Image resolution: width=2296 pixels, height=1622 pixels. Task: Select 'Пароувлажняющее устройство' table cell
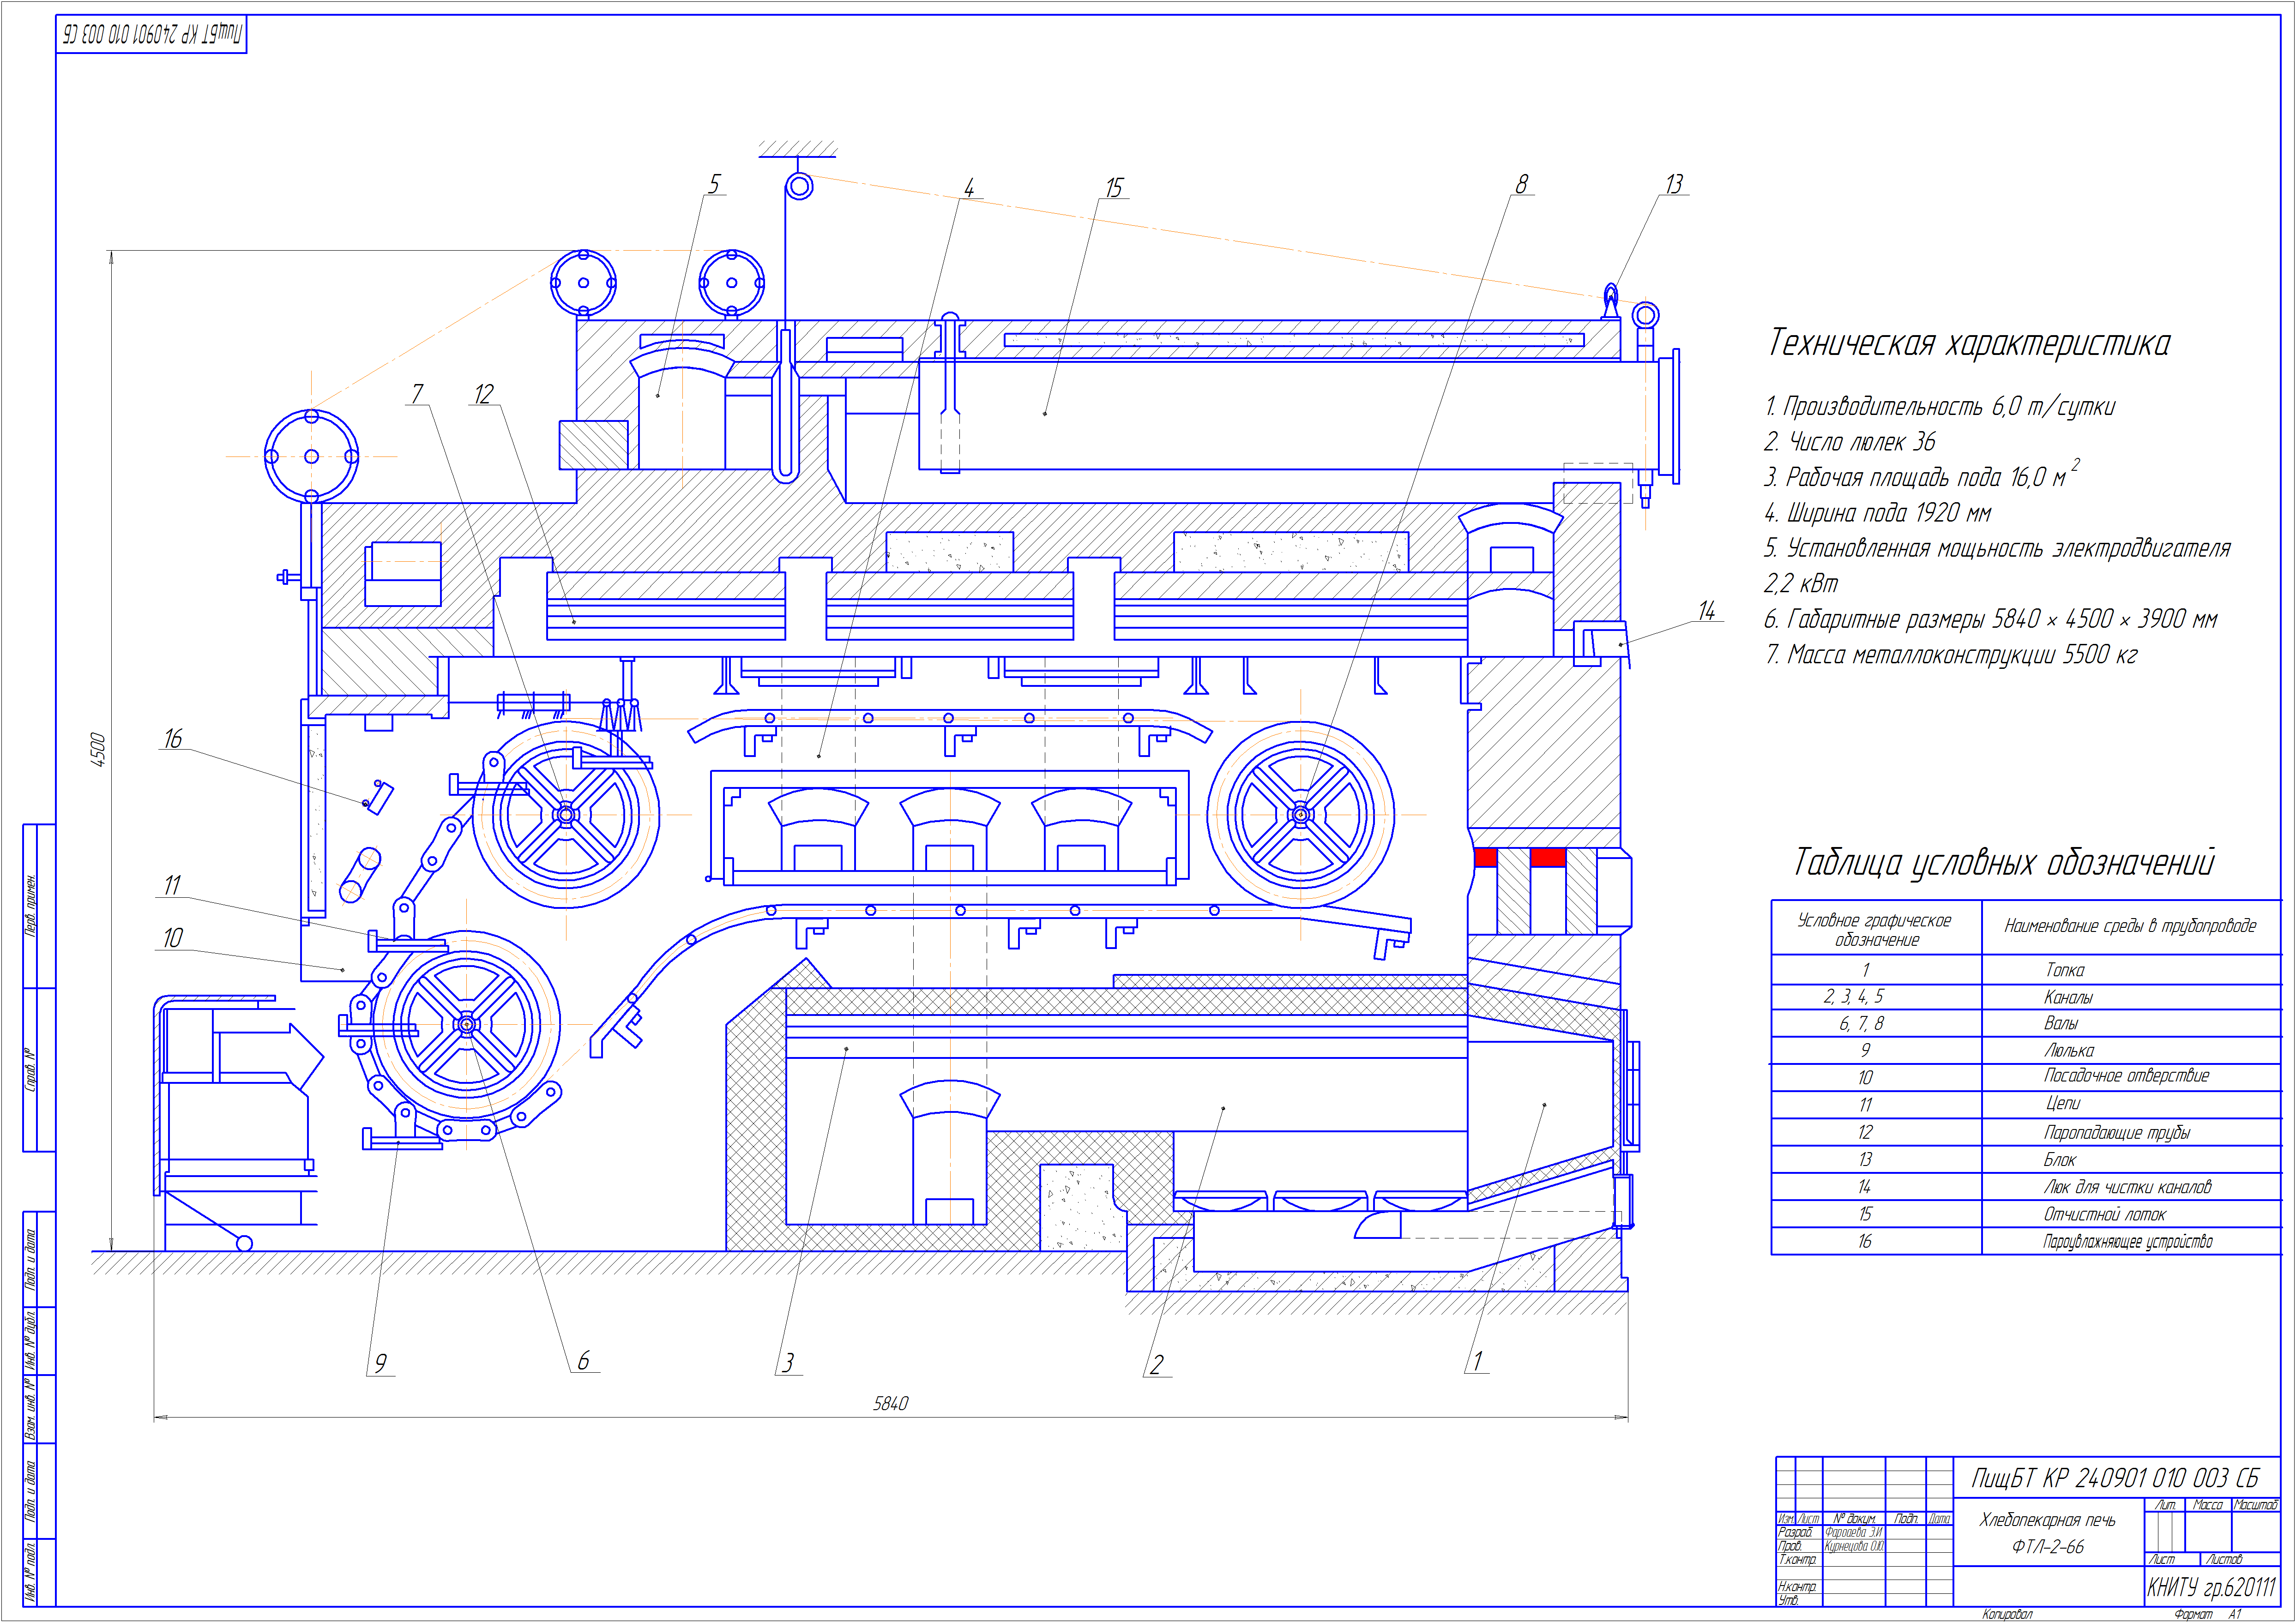(x=2127, y=1242)
